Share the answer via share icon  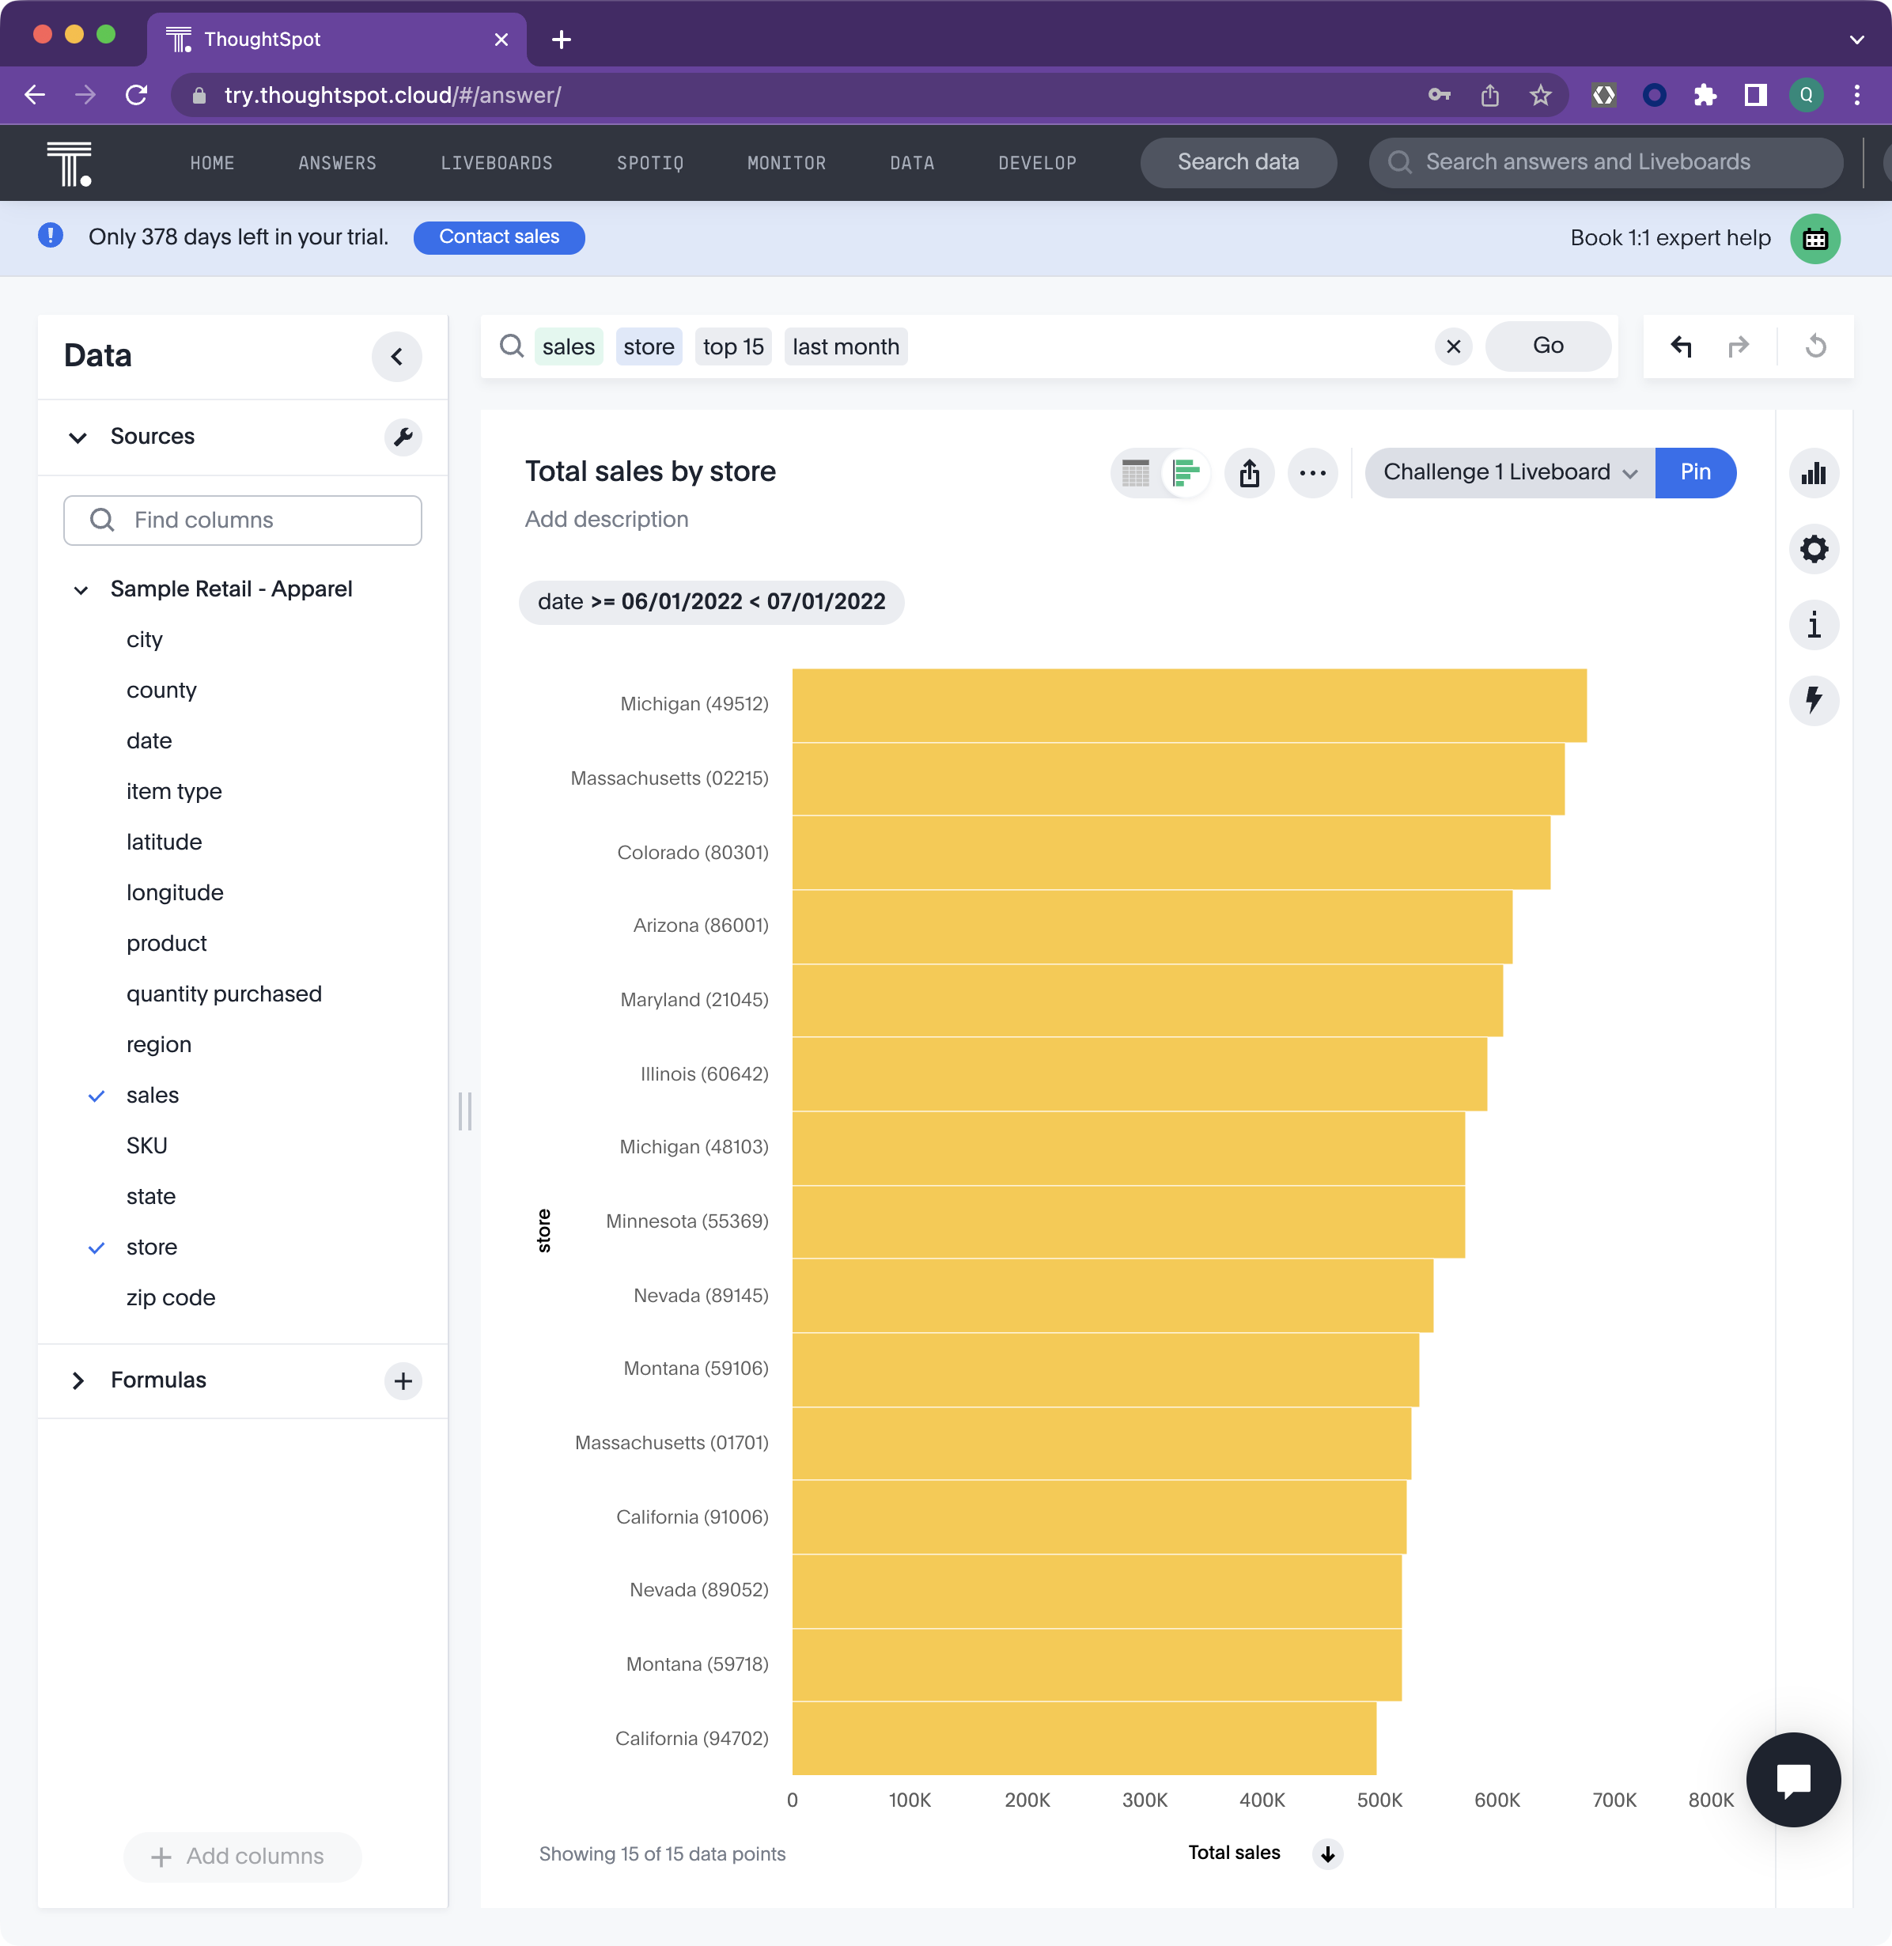(x=1249, y=472)
